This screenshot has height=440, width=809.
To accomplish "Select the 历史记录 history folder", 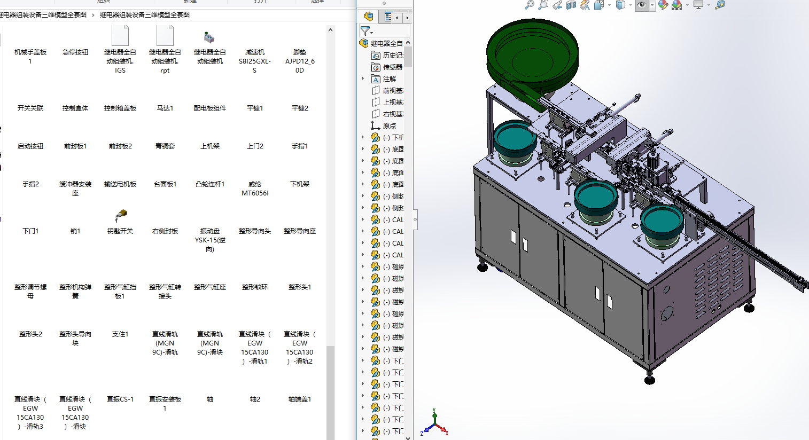I will pyautogui.click(x=387, y=55).
